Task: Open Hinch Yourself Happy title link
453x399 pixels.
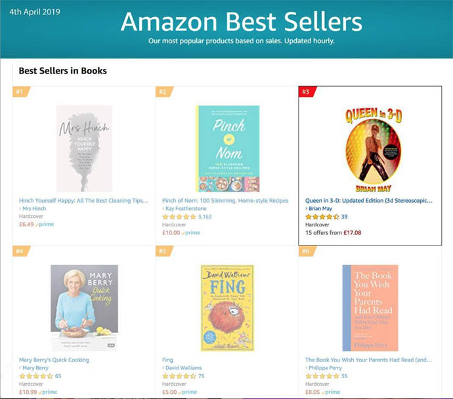Action: click(x=83, y=199)
